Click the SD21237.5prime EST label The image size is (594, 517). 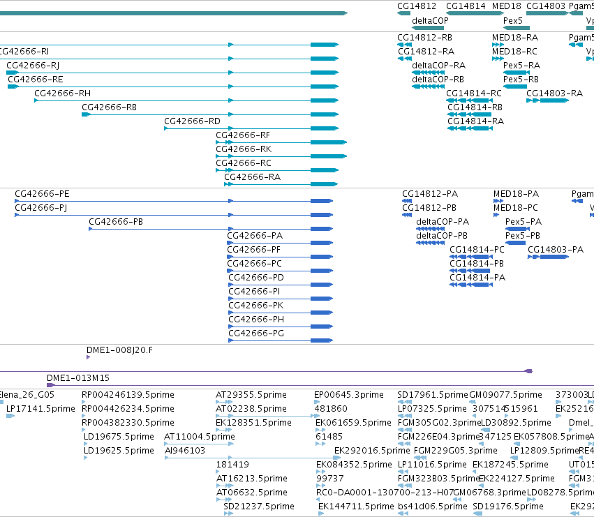[259, 507]
